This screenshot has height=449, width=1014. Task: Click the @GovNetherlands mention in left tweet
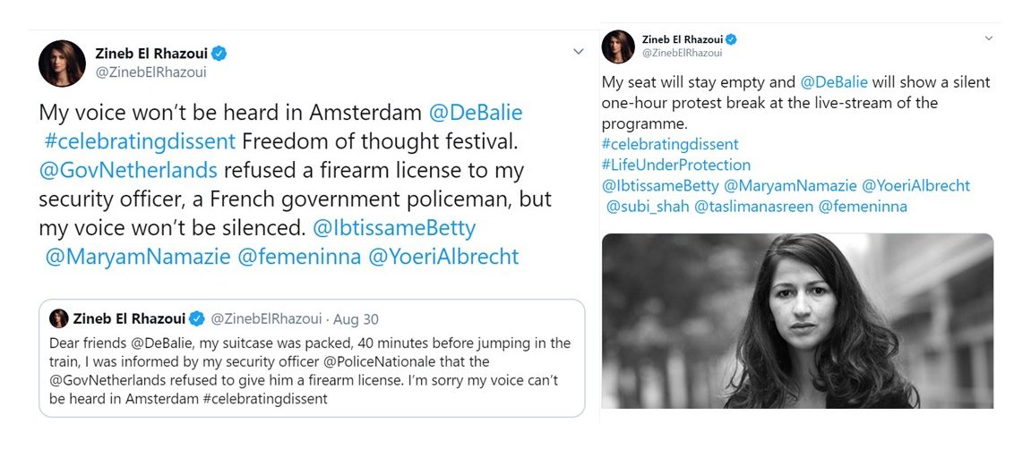pos(128,171)
